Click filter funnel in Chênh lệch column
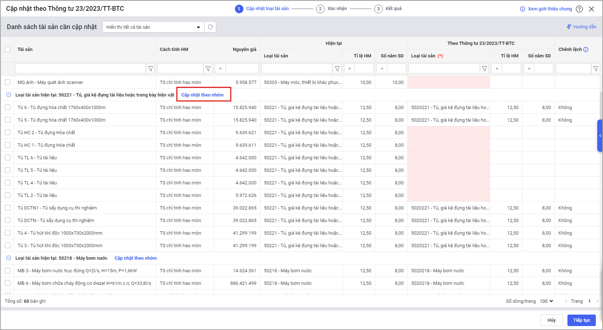 596,69
